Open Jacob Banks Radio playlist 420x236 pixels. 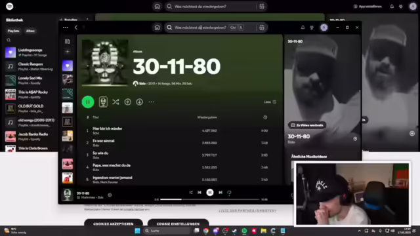(x=30, y=136)
